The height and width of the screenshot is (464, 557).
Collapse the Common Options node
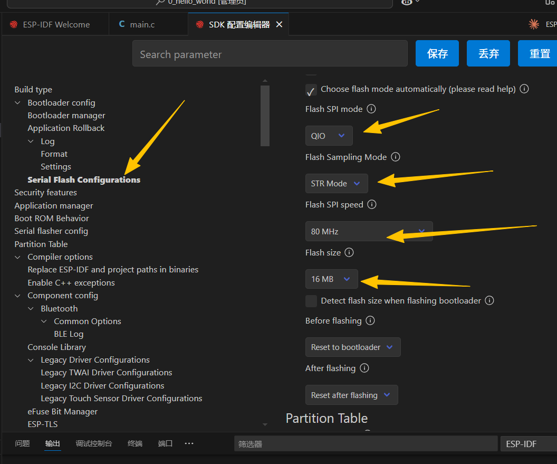pyautogui.click(x=44, y=321)
